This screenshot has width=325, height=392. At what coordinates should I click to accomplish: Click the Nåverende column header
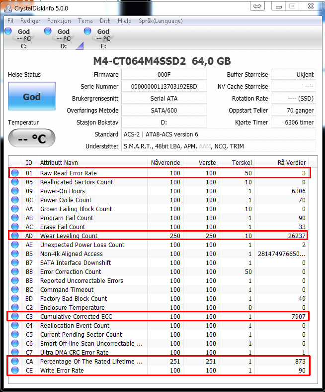click(165, 163)
